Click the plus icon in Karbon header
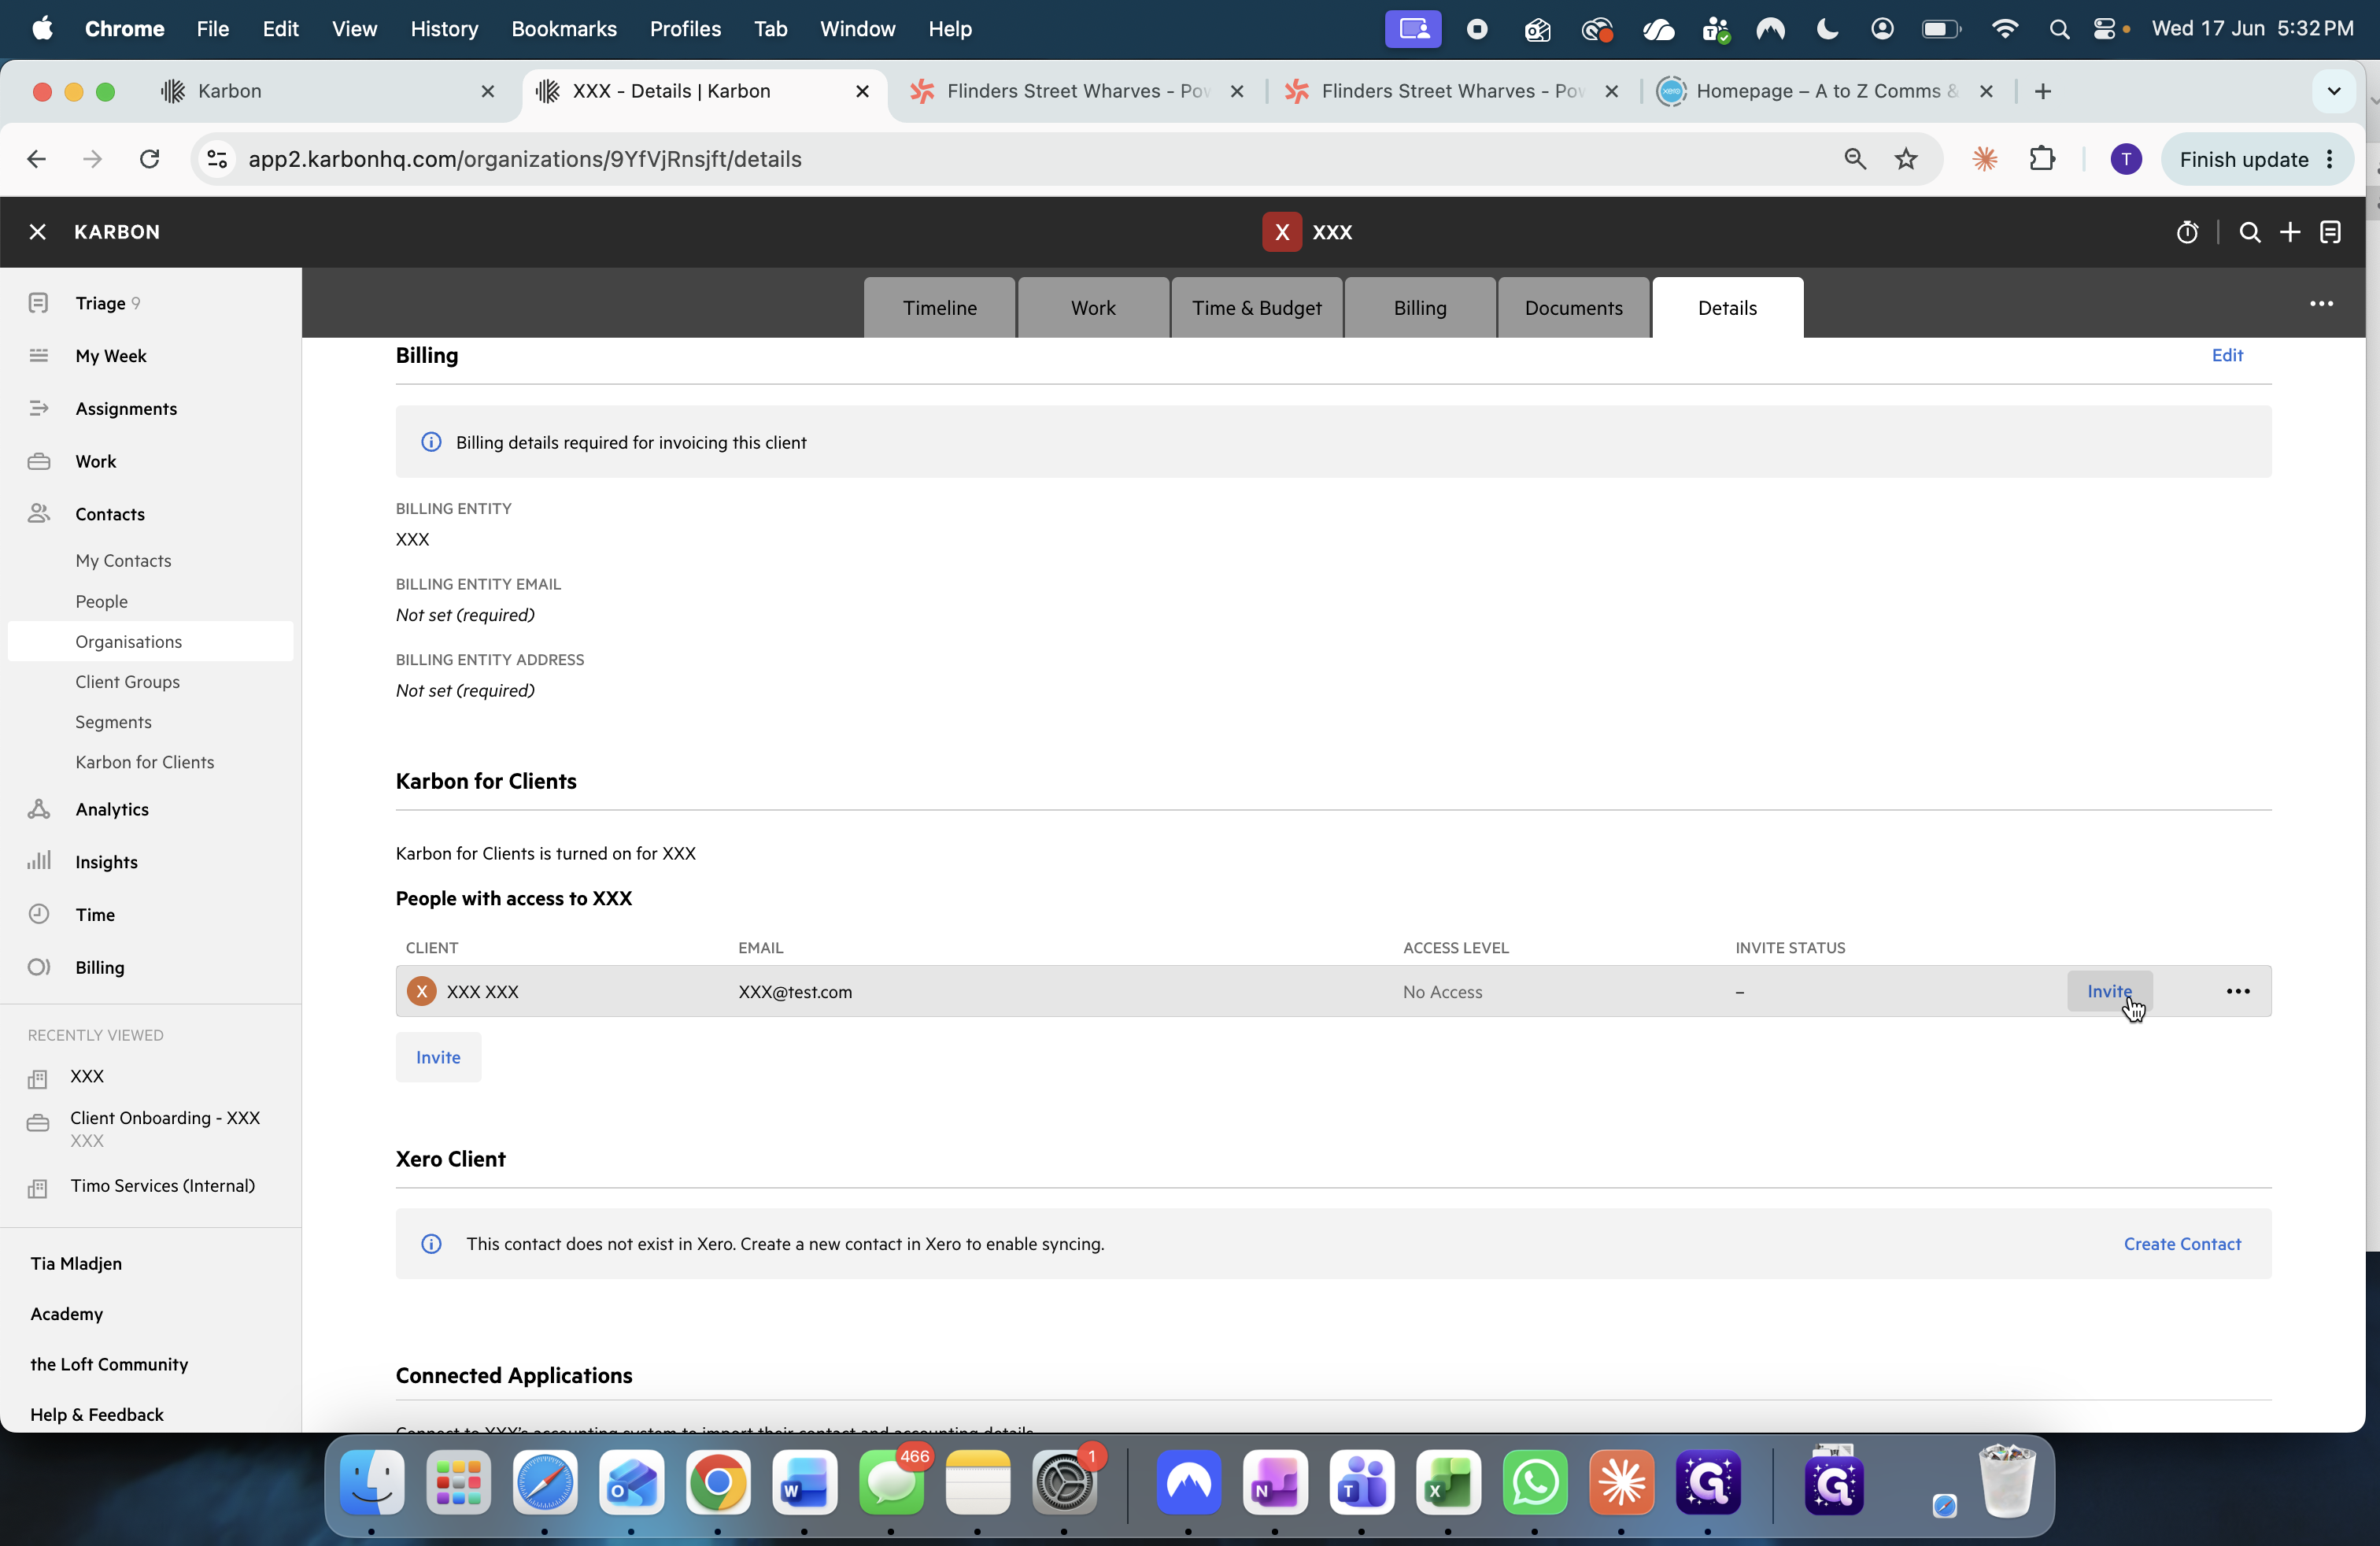Image resolution: width=2380 pixels, height=1546 pixels. pyautogui.click(x=2290, y=232)
